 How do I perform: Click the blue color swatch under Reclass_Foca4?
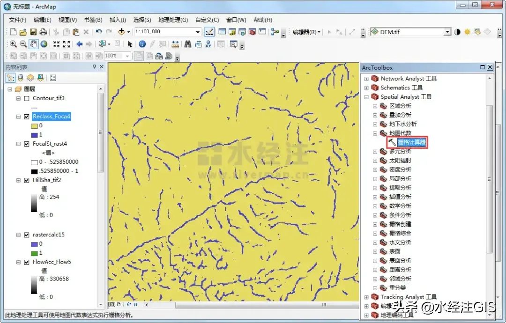click(x=34, y=134)
